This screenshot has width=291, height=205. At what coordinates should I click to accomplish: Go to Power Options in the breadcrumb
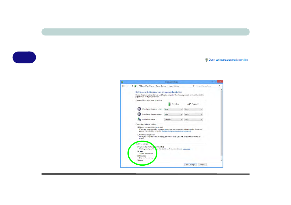pos(161,86)
